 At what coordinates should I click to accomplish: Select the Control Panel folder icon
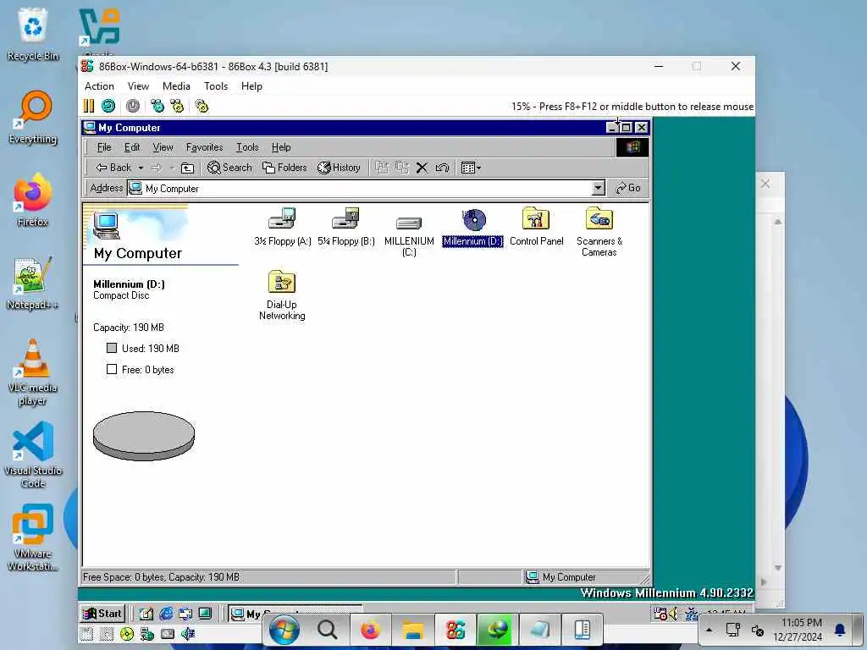[x=536, y=227]
